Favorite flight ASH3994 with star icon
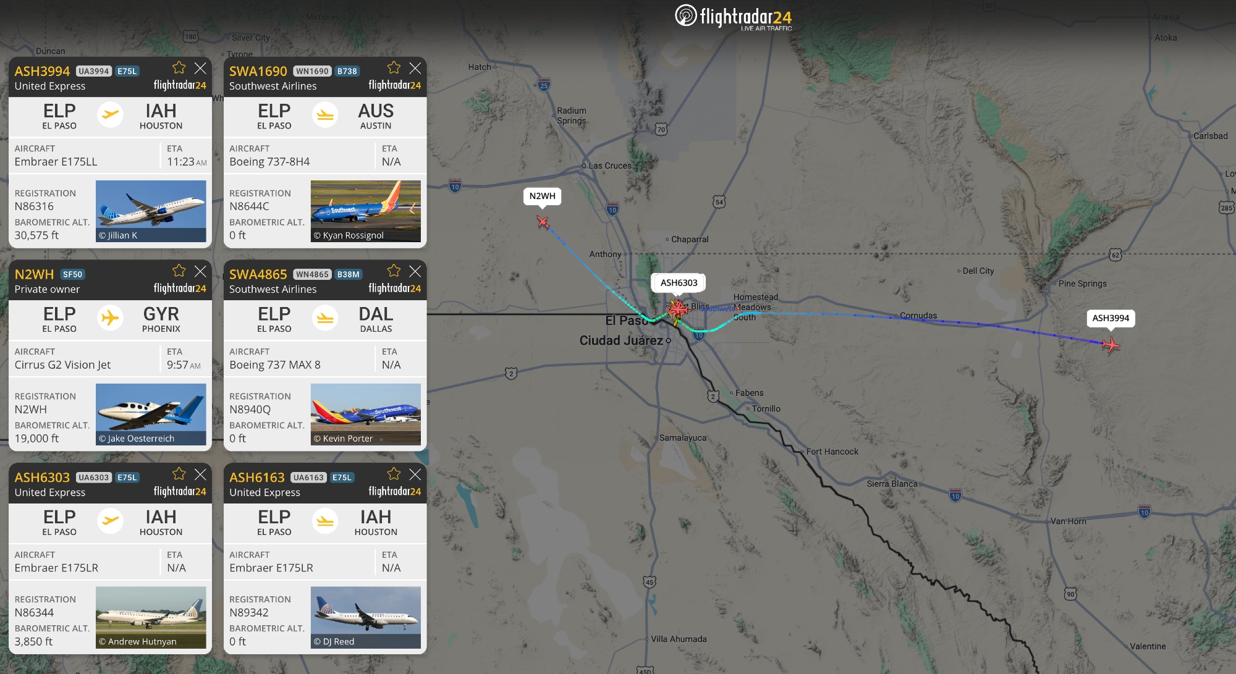1236x674 pixels. pyautogui.click(x=179, y=67)
